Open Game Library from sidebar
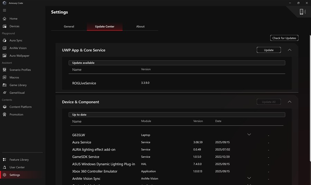The height and width of the screenshot is (185, 311). [x=4, y=85]
